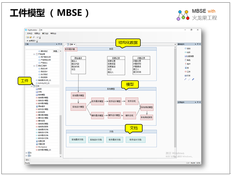Close the 工件 document tab
Viewport: 231px width, 176px height.
[74, 45]
